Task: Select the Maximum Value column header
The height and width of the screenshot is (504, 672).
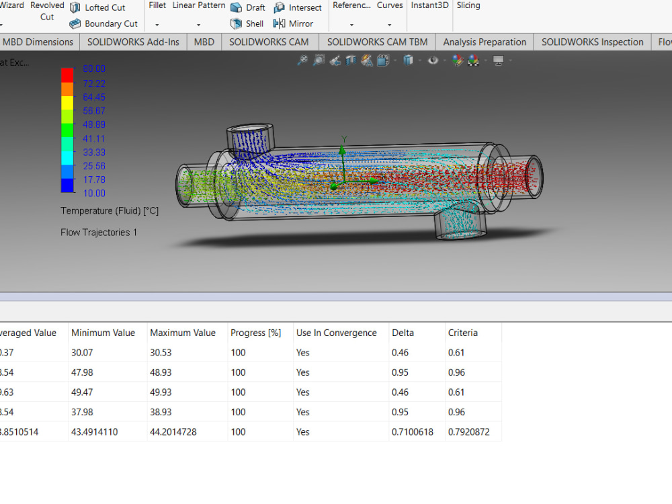Action: [183, 333]
